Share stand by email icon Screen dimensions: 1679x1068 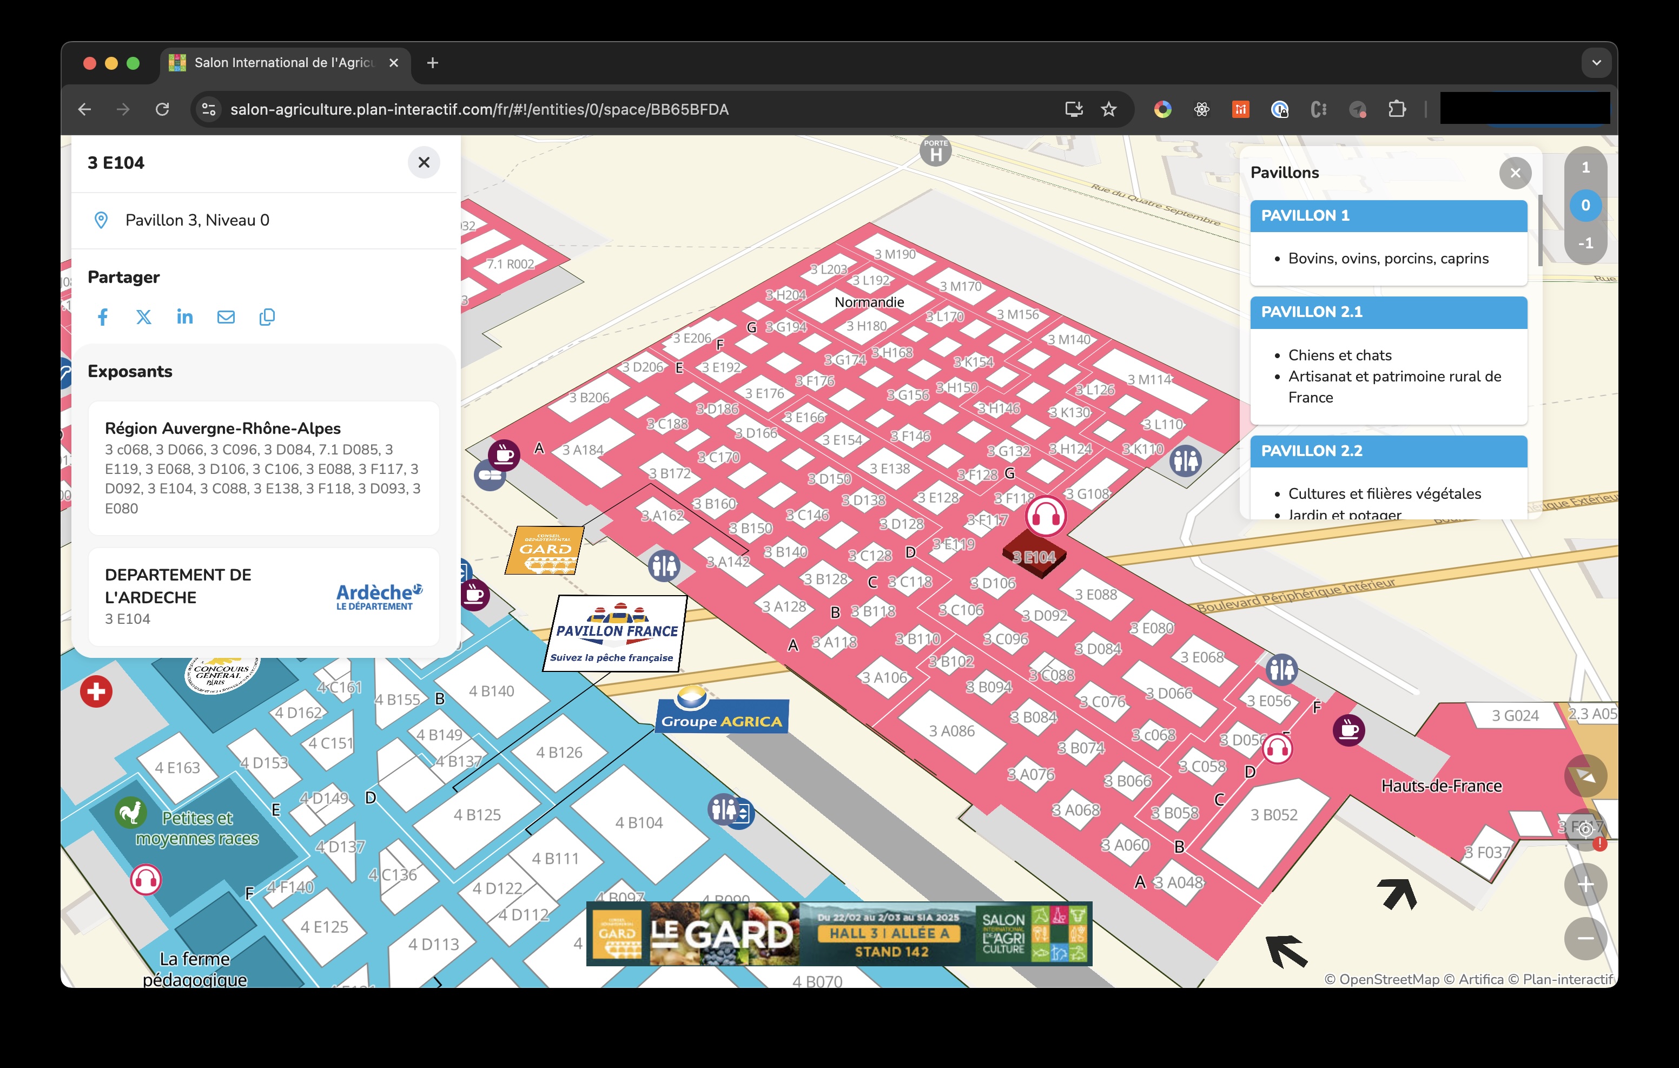click(226, 318)
